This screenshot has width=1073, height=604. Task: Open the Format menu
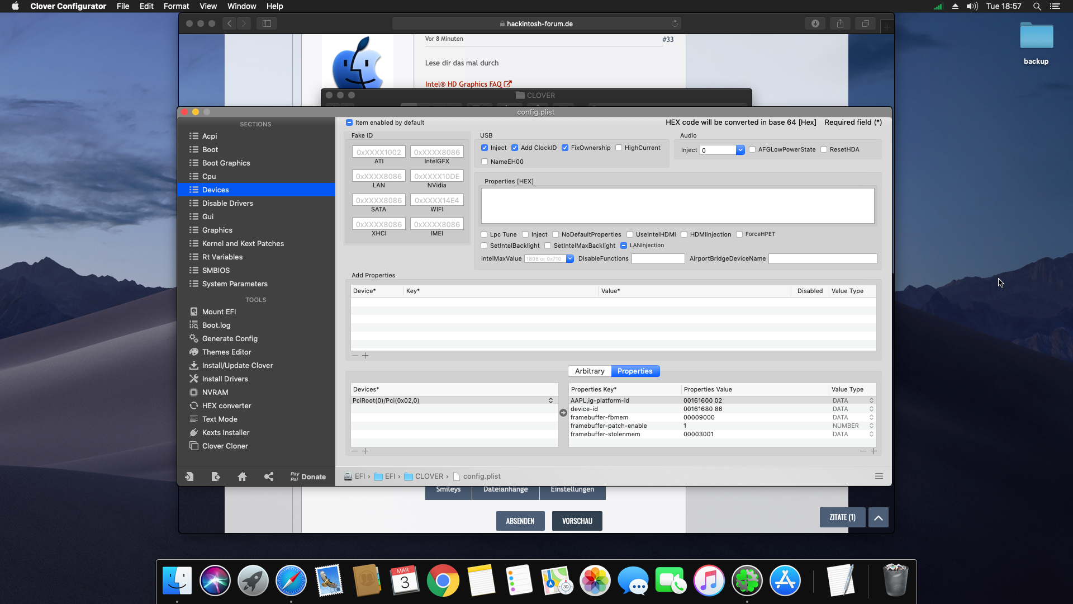[x=176, y=6]
